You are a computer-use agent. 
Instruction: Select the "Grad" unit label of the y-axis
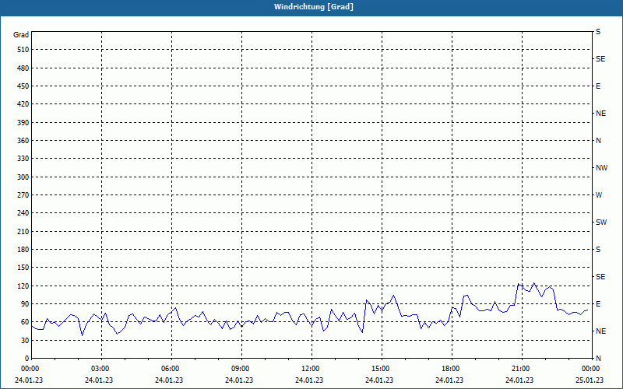(x=21, y=35)
